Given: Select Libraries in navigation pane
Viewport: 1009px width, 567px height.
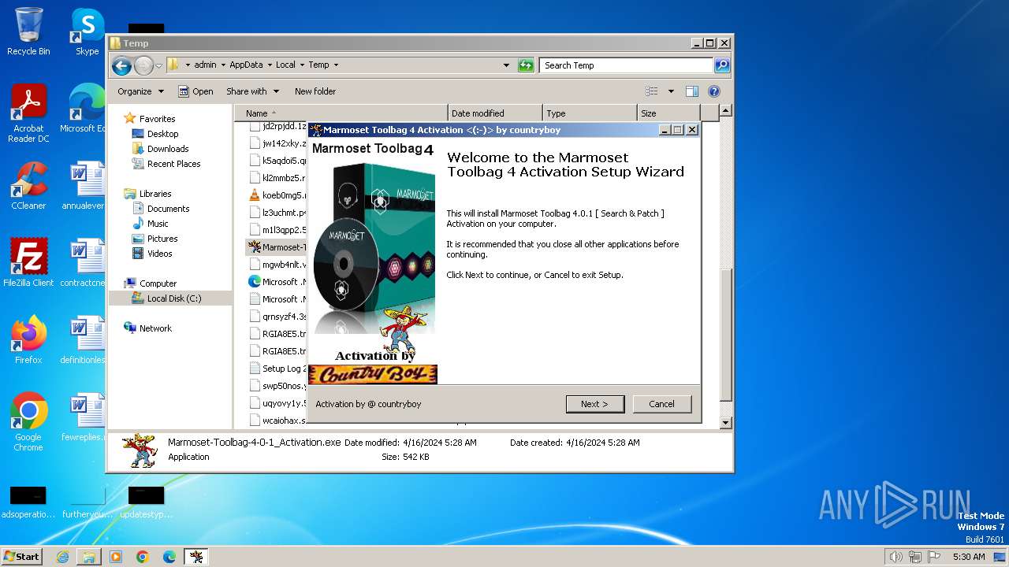Looking at the screenshot, I should point(155,194).
